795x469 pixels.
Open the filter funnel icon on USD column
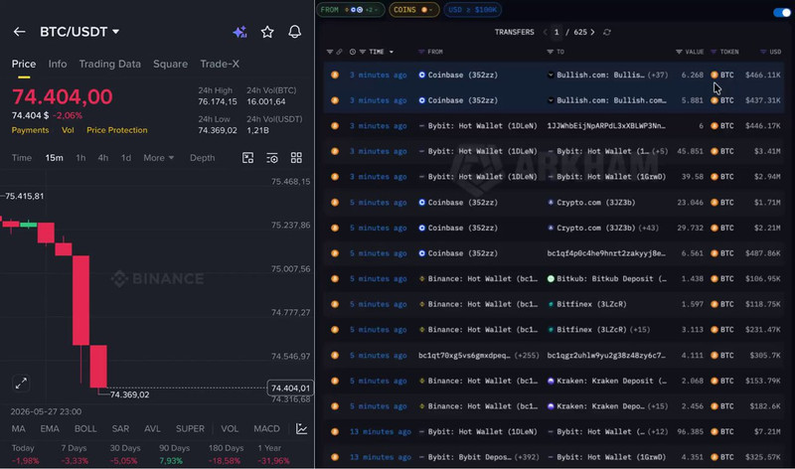(763, 52)
